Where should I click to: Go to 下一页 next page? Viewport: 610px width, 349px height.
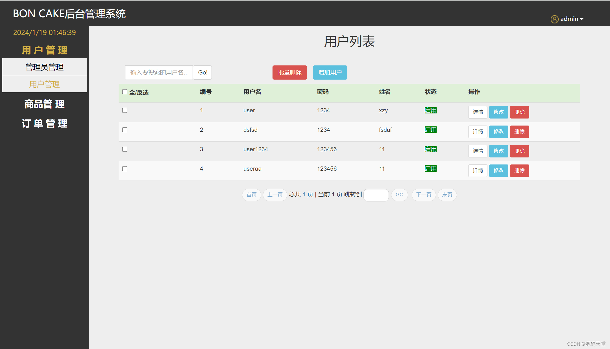click(x=424, y=195)
